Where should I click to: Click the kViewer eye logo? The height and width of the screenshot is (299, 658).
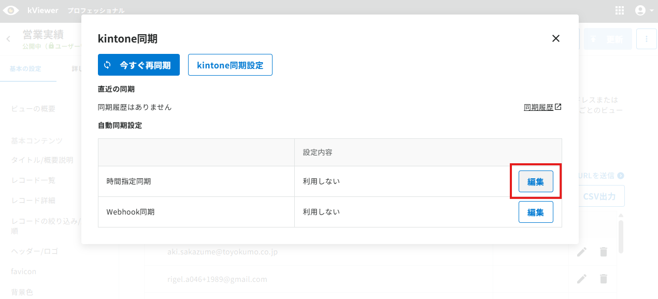(11, 10)
